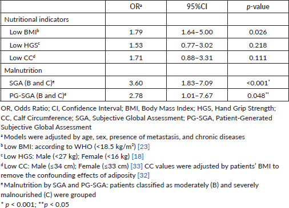The width and height of the screenshot is (289, 208).
Task: Open reference [18] for Low HGS
Action: tap(138, 156)
